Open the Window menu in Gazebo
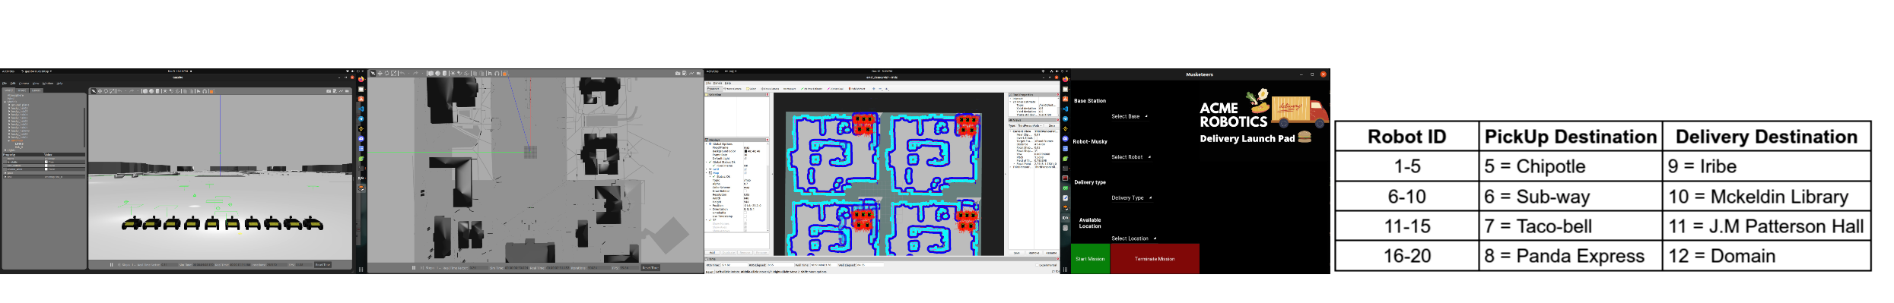The width and height of the screenshot is (1894, 303). 48,84
